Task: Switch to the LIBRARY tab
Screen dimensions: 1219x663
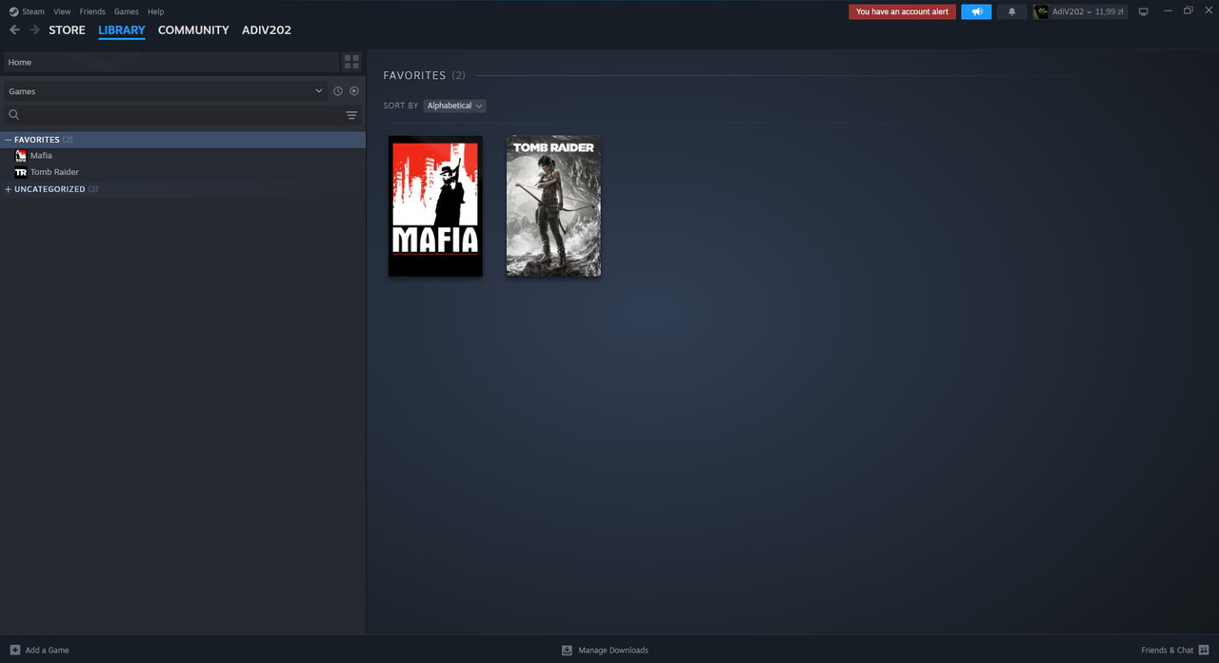Action: coord(122,30)
